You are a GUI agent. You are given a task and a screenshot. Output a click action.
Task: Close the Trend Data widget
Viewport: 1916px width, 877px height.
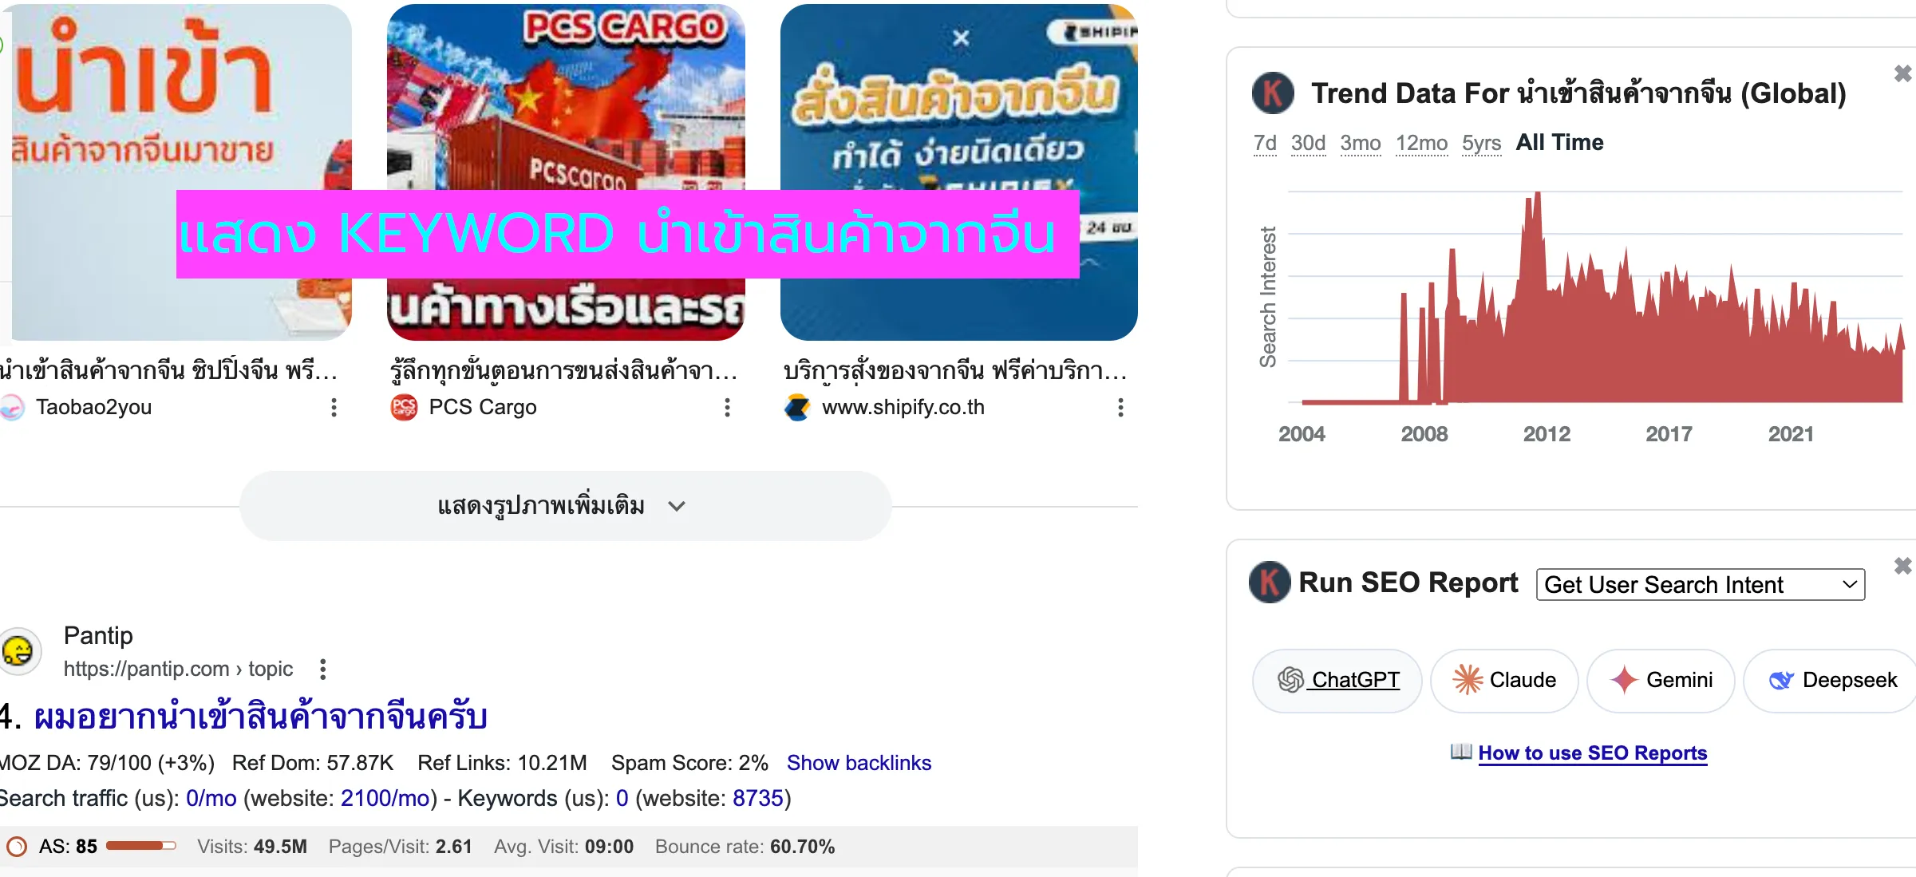point(1902,73)
